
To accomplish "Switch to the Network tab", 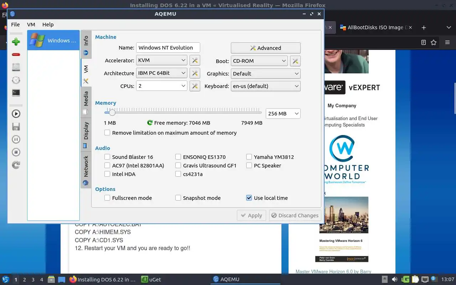I will click(86, 170).
